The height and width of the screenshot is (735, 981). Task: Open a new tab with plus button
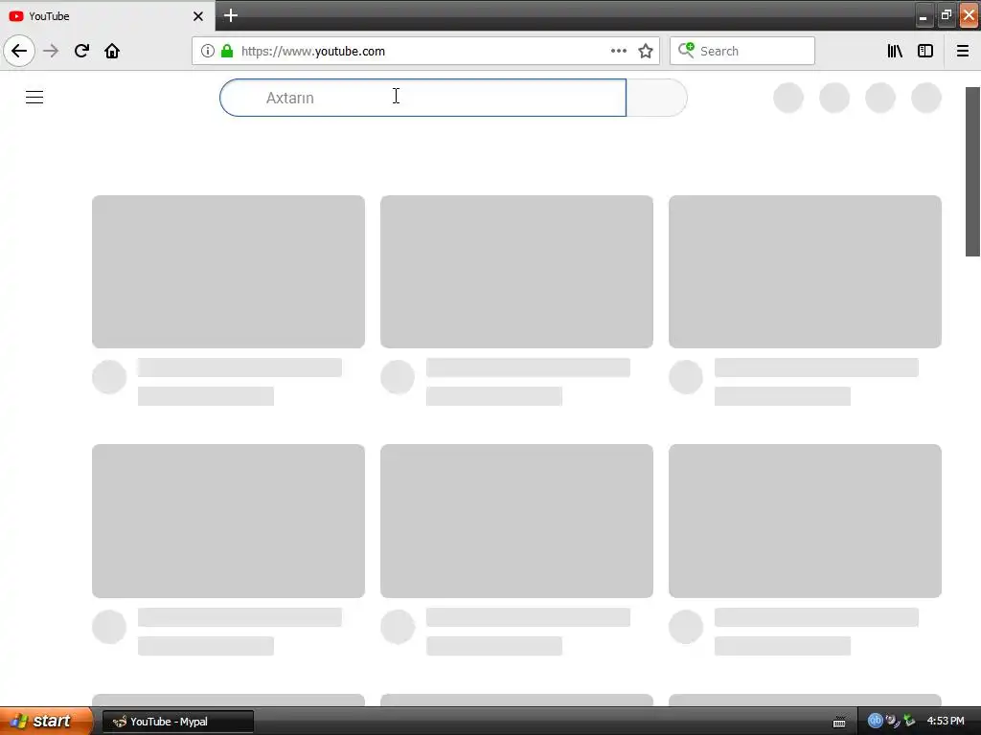[x=231, y=15]
